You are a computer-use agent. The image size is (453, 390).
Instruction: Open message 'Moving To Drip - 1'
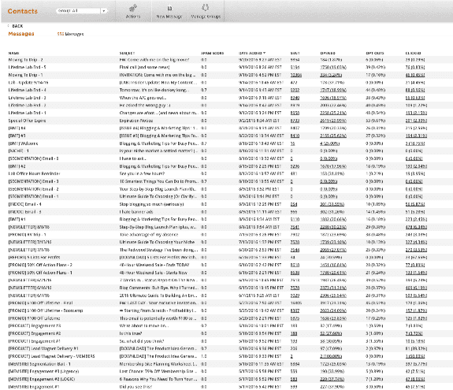click(25, 75)
